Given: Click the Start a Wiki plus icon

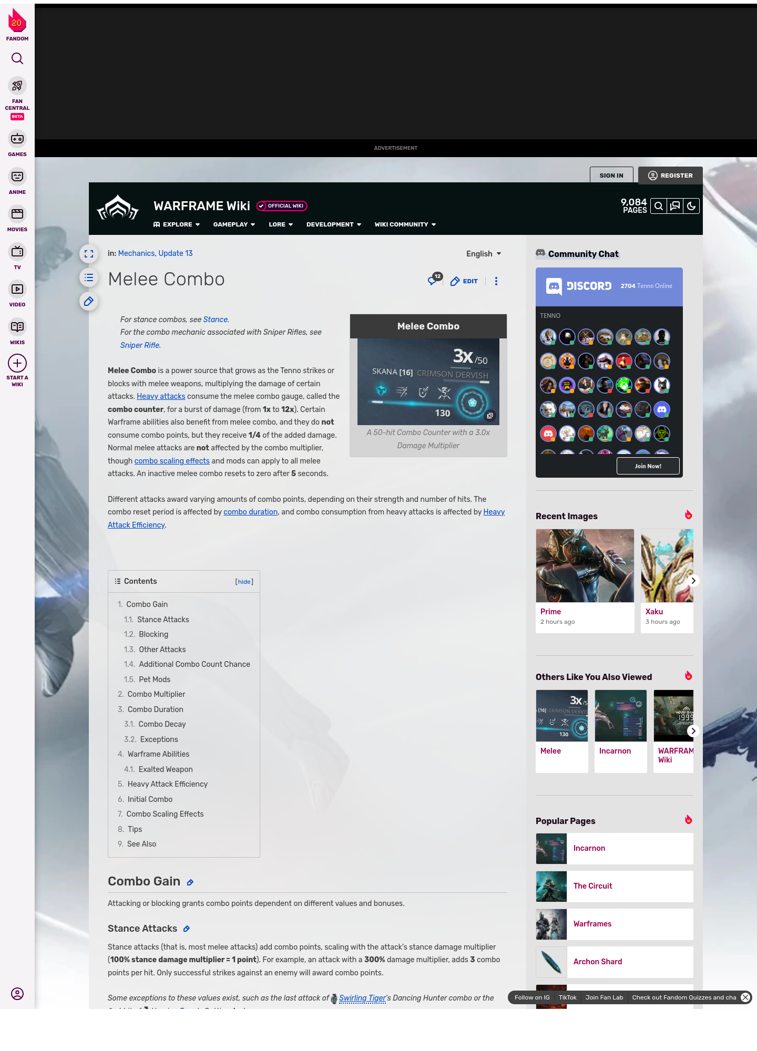Looking at the screenshot, I should pyautogui.click(x=17, y=363).
